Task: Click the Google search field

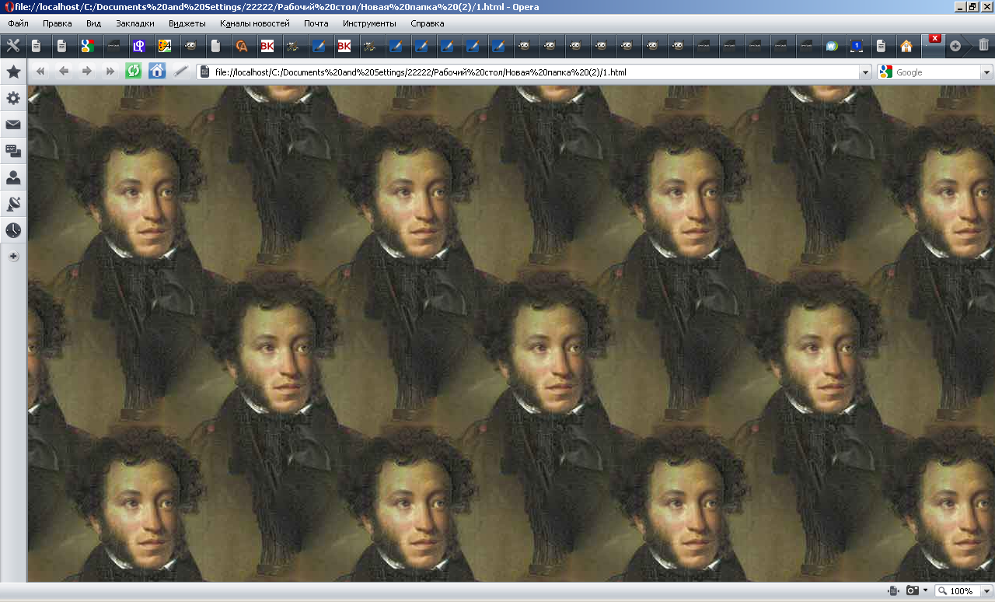Action: point(937,72)
